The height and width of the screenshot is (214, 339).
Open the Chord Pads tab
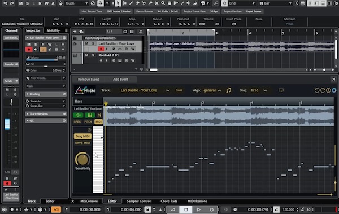pyautogui.click(x=169, y=201)
